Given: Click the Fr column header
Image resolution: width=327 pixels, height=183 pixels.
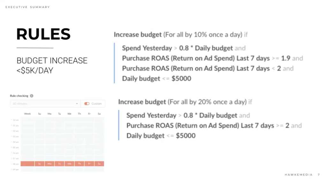Looking at the screenshot, I should (x=89, y=114).
